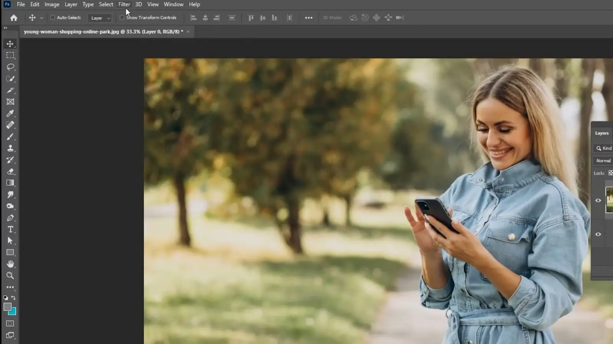Select the Gradient tool
Viewport: 613px width, 344px height.
(x=10, y=183)
